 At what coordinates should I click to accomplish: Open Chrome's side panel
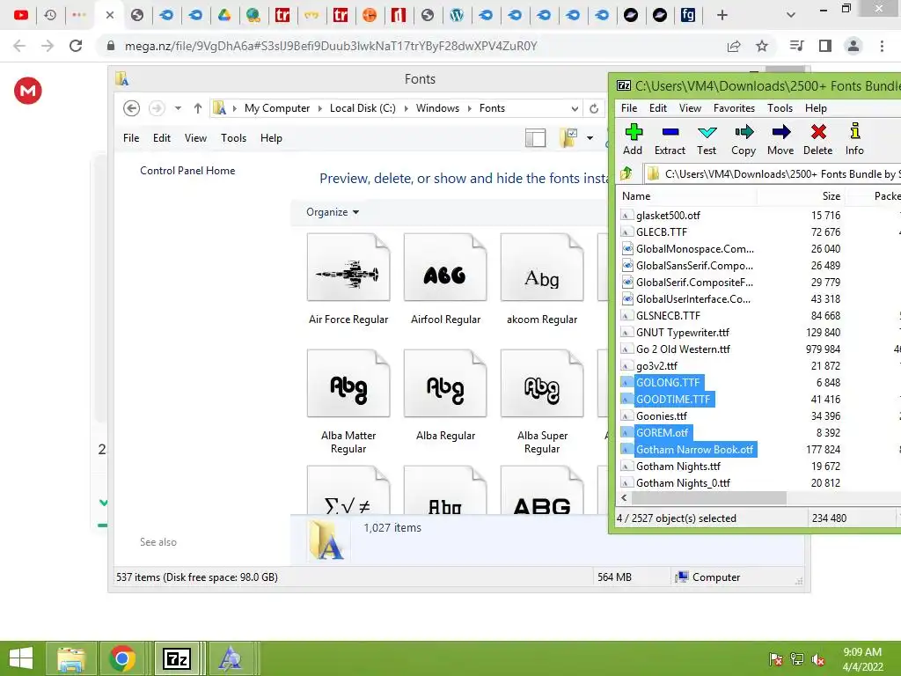[825, 46]
